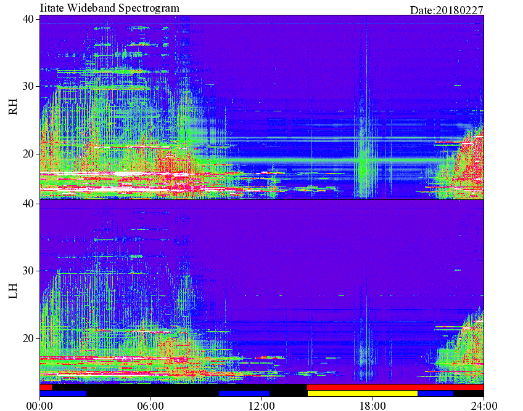523x411 pixels.
Task: Click the RH panel axis label
Action: [13, 107]
